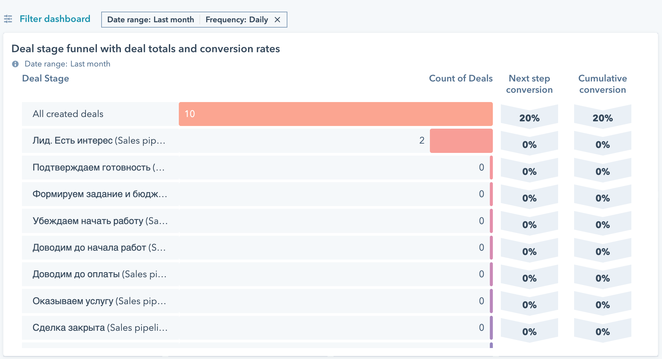Select the row Оказываем услугу in the funnel
The width and height of the screenshot is (662, 359).
click(x=99, y=301)
